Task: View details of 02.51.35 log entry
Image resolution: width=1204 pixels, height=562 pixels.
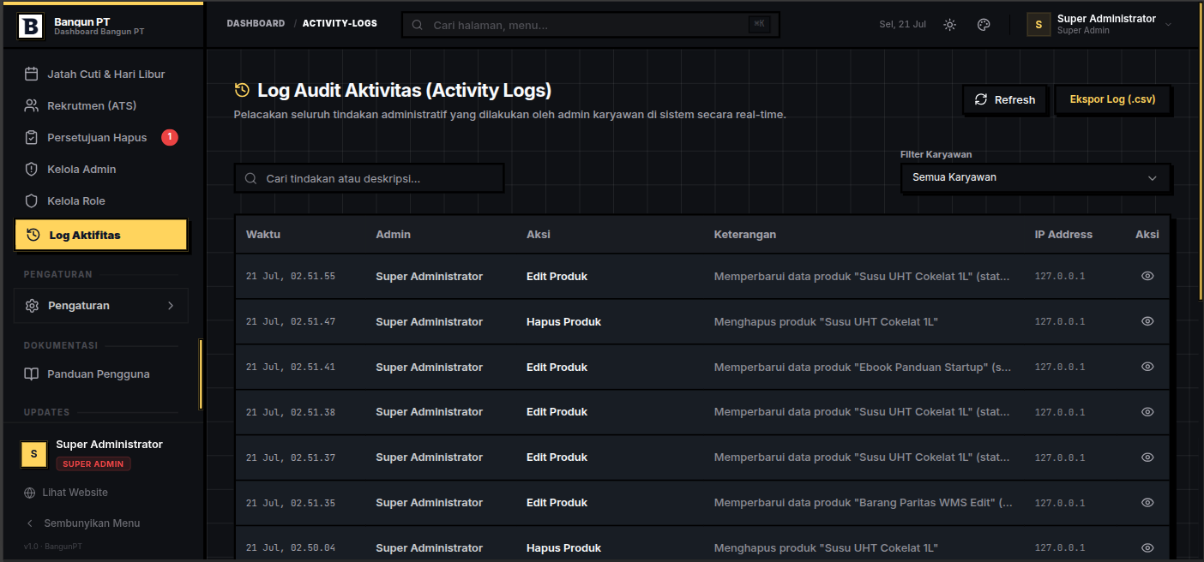Action: [1147, 503]
